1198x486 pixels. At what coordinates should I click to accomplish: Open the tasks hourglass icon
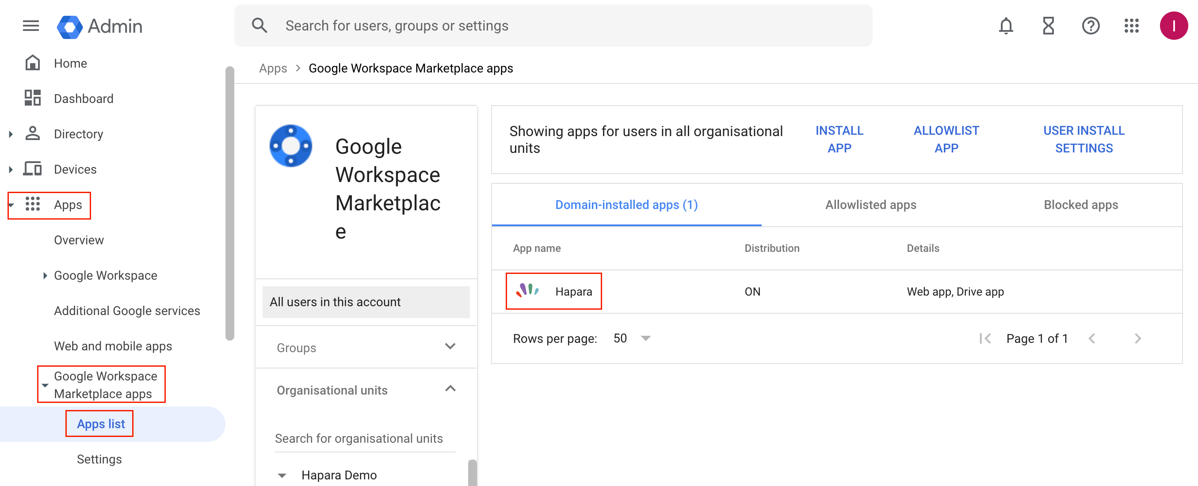tap(1048, 26)
